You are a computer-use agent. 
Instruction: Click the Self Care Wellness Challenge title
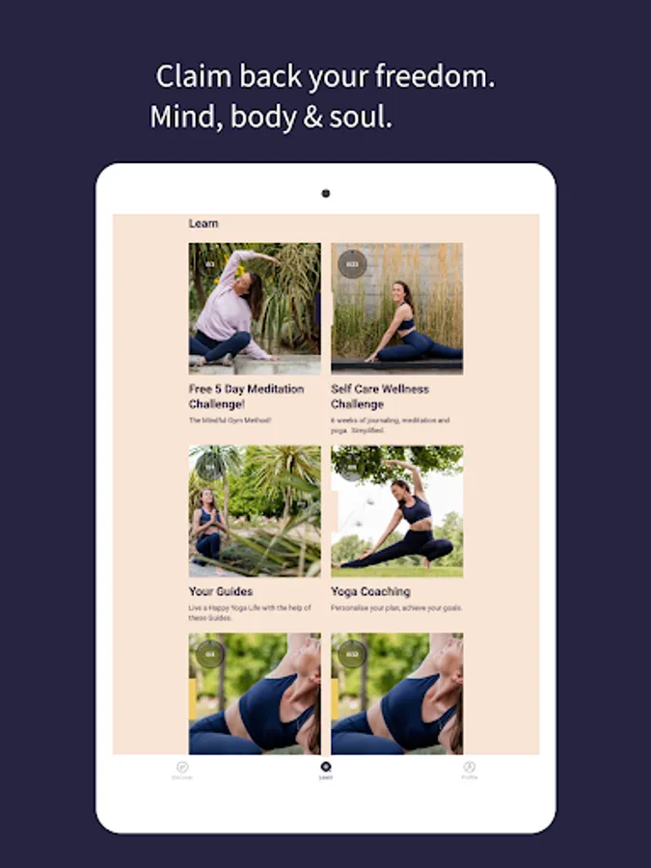pos(380,396)
